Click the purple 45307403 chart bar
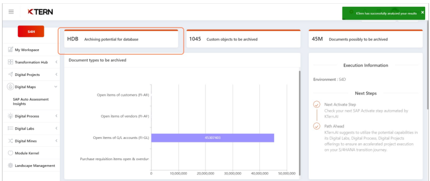The height and width of the screenshot is (181, 430). point(213,138)
